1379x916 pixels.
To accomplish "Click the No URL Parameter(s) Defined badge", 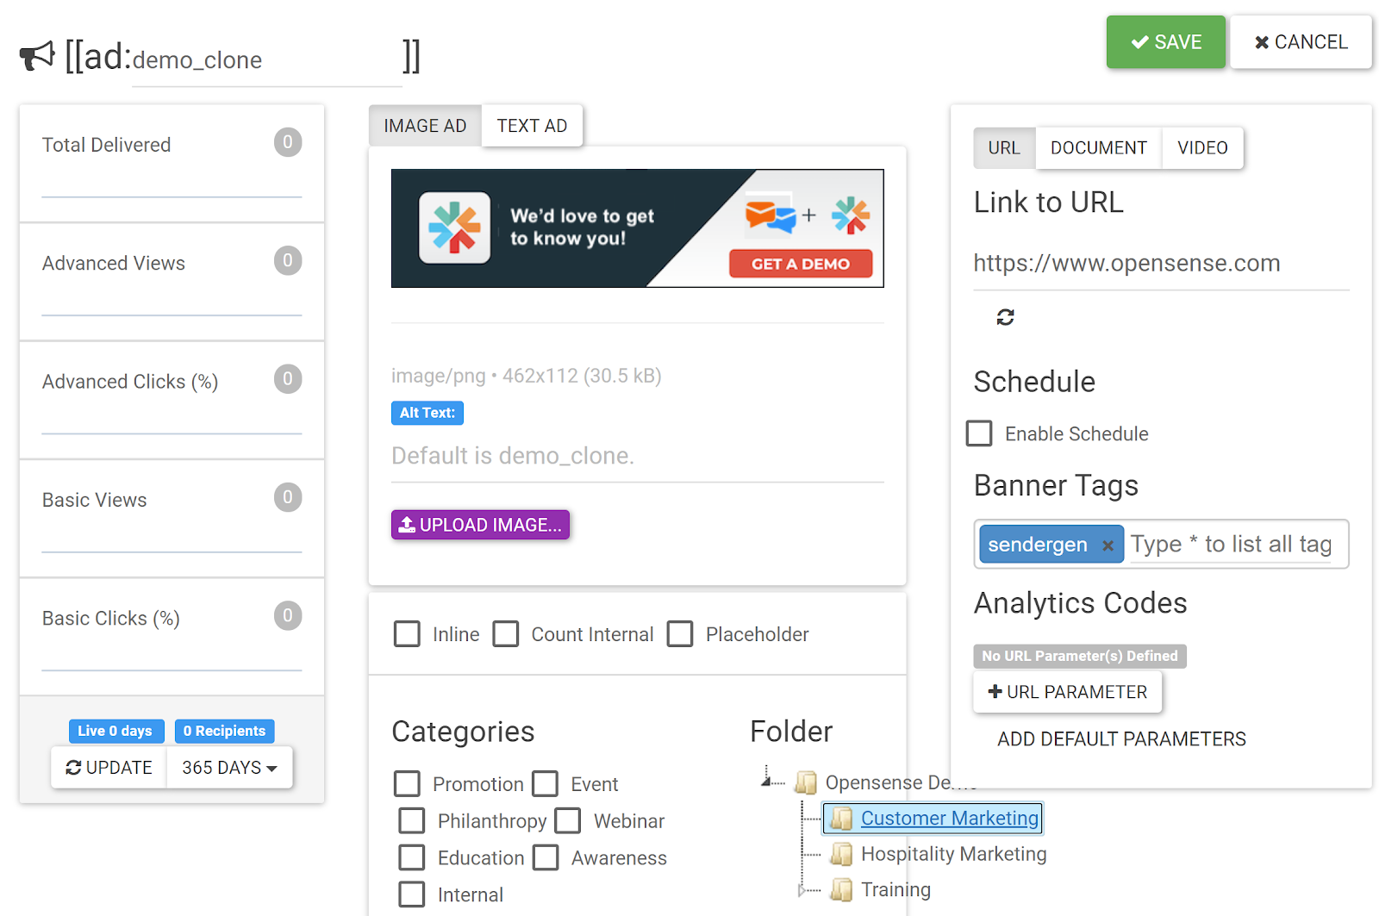I will [x=1080, y=656].
